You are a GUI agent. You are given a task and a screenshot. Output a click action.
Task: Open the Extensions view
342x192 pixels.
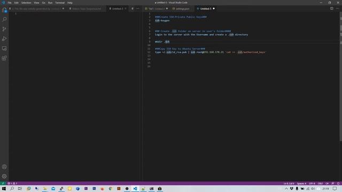point(4,58)
